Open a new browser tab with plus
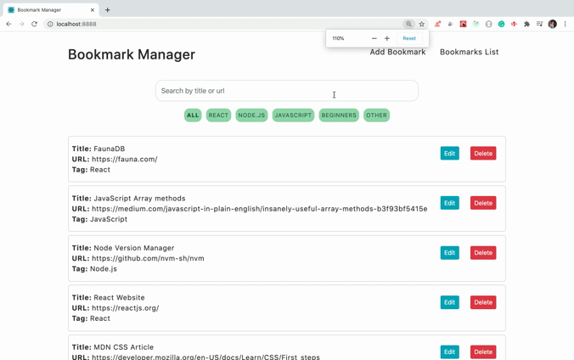574x360 pixels. [x=107, y=10]
